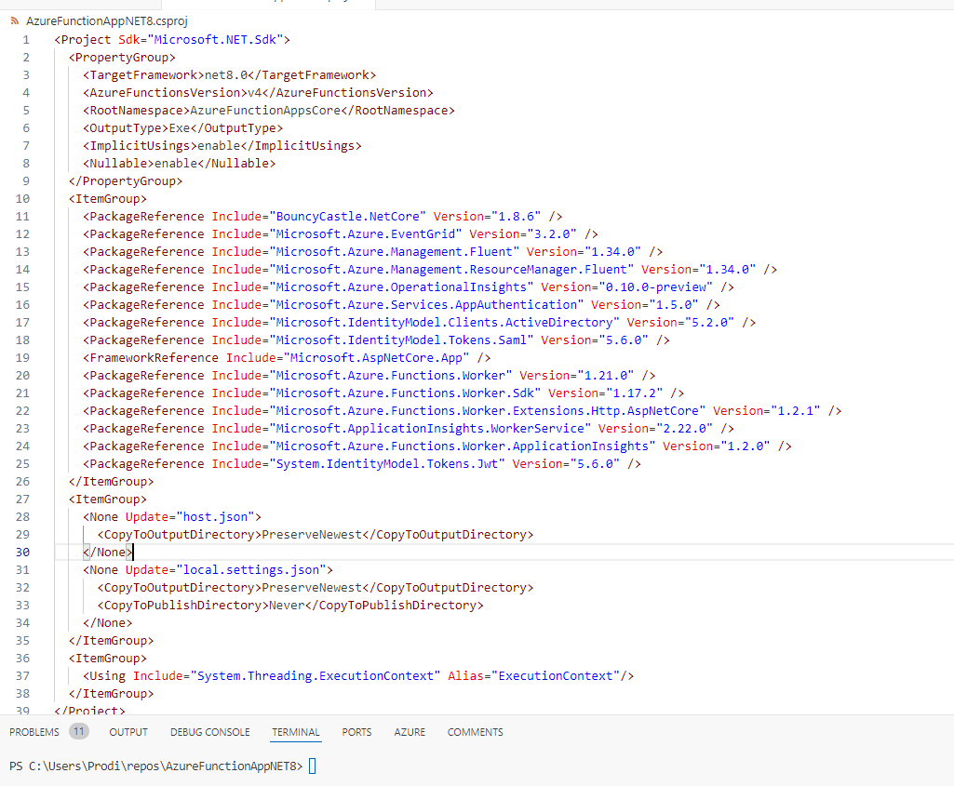Open the AZURE panel tab

pos(410,732)
